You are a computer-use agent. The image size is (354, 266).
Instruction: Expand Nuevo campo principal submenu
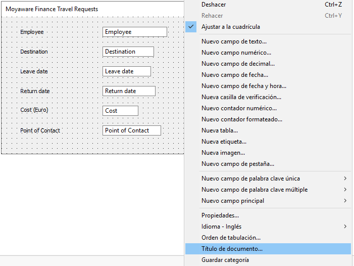[268, 201]
